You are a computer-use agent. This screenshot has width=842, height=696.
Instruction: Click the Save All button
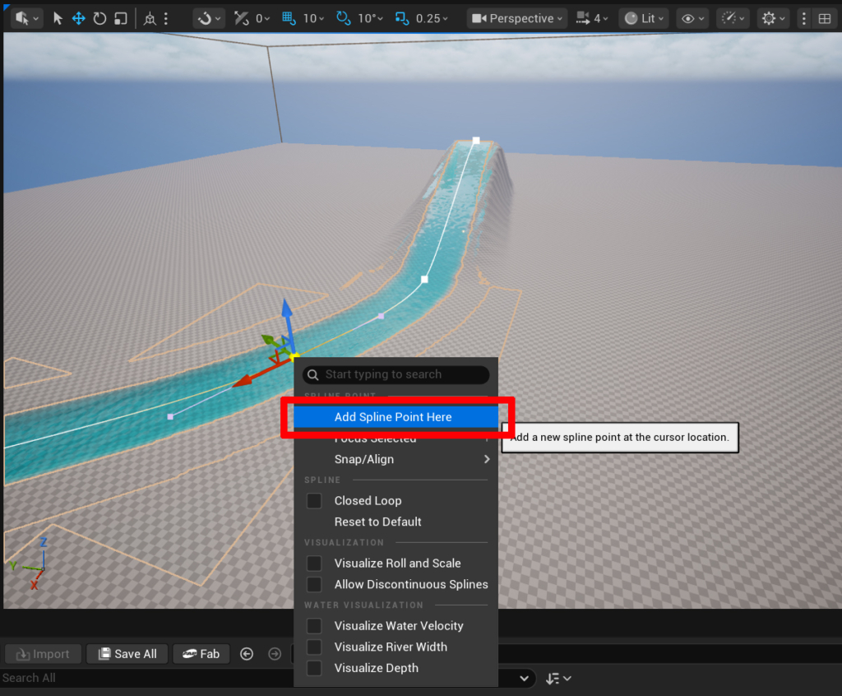[127, 654]
